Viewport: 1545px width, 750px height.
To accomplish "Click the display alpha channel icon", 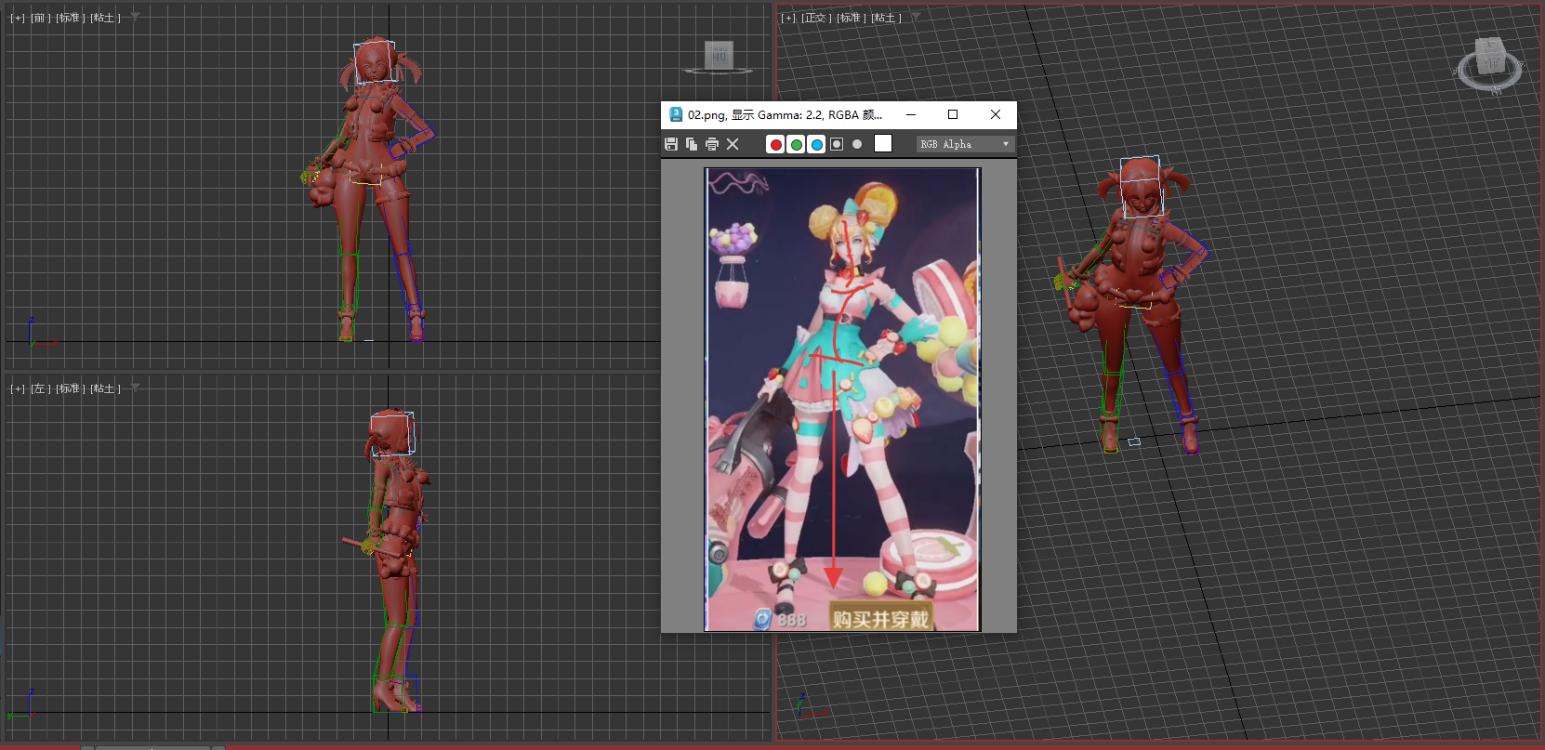I will pyautogui.click(x=837, y=144).
